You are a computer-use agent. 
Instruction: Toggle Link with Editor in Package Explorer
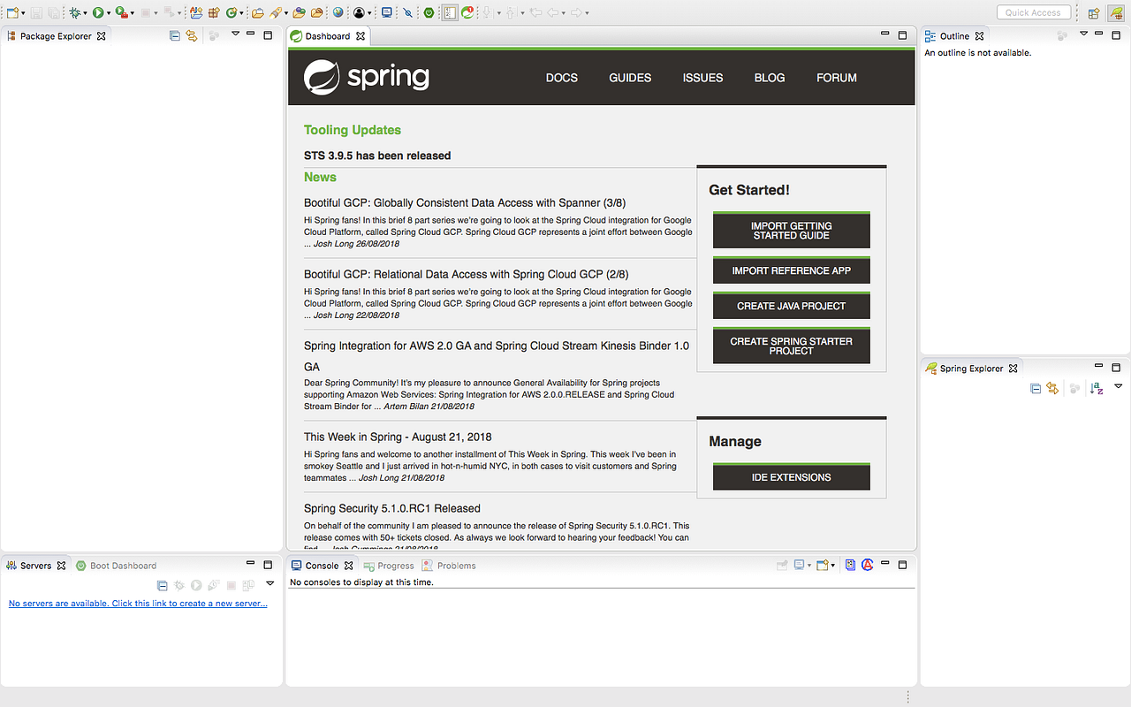pos(192,35)
